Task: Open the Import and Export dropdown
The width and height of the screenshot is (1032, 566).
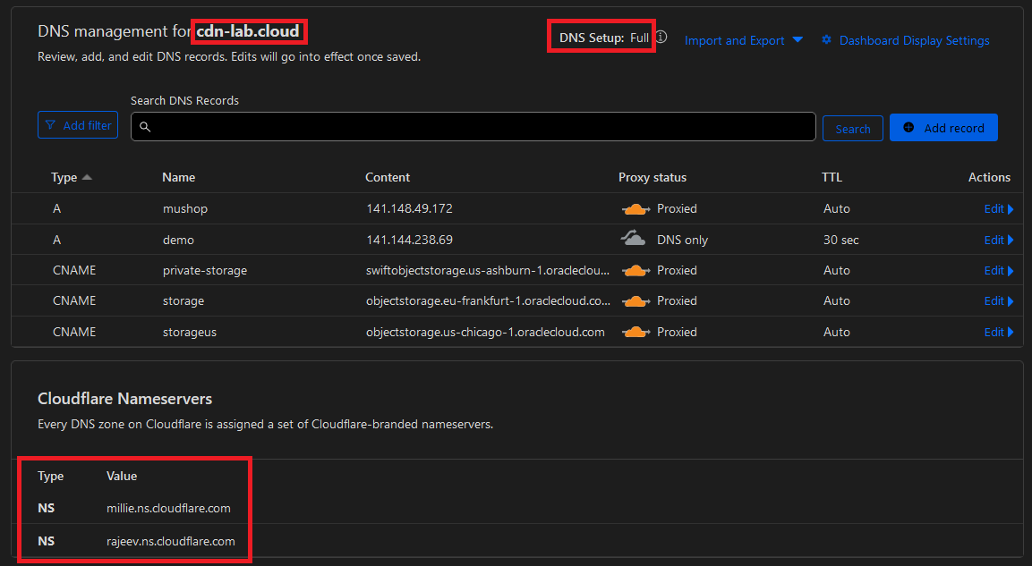Action: pos(743,40)
